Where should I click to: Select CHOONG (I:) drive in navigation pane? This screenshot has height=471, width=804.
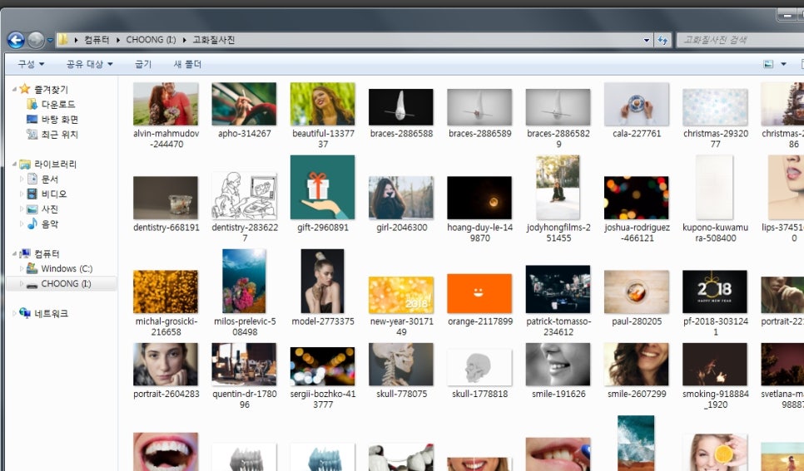(66, 283)
